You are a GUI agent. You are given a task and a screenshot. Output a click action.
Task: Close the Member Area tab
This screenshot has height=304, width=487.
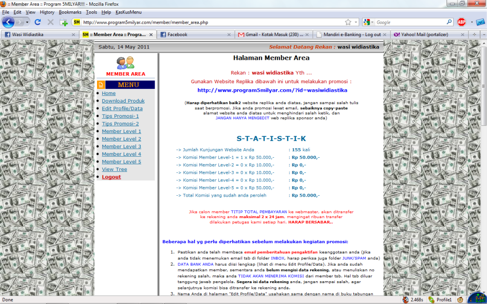[151, 35]
